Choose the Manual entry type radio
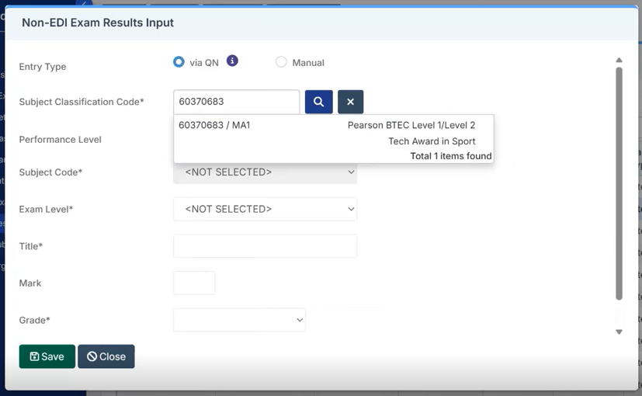The image size is (642, 396). [x=281, y=62]
